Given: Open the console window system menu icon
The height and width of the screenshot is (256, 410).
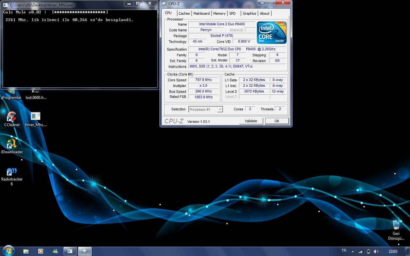Looking at the screenshot, I should [5, 5].
